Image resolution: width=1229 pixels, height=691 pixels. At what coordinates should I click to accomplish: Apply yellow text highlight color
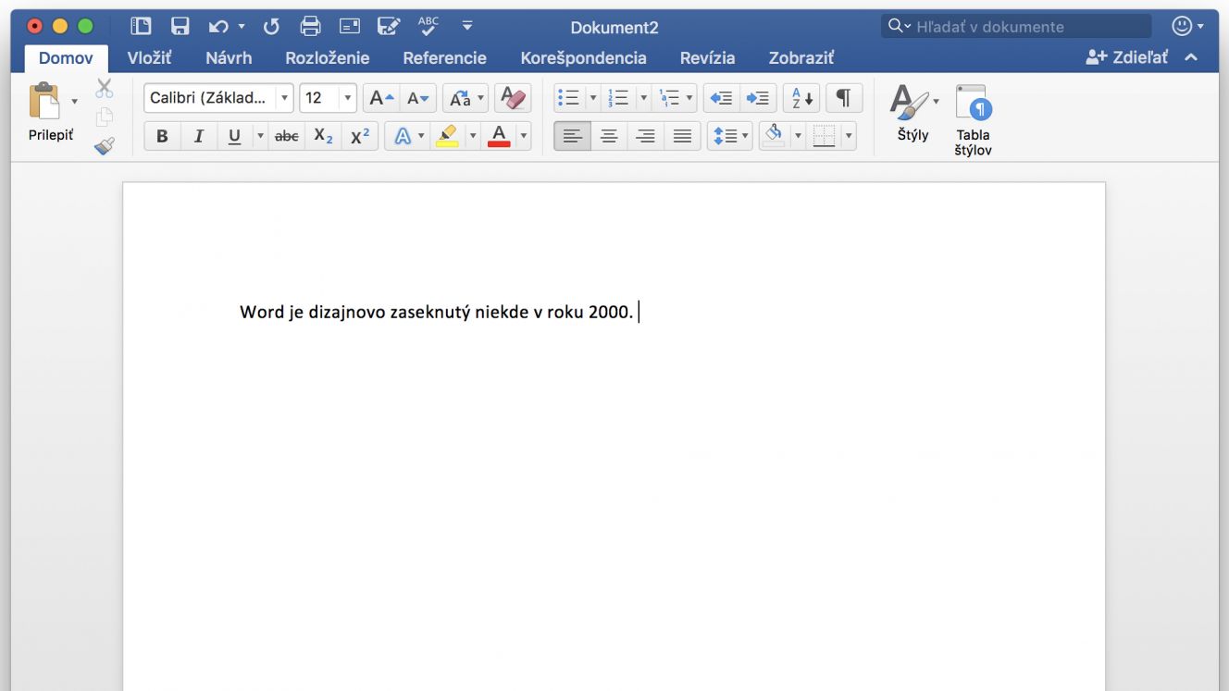(x=447, y=136)
